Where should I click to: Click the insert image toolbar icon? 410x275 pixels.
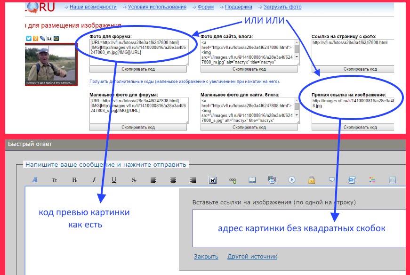click(213, 180)
